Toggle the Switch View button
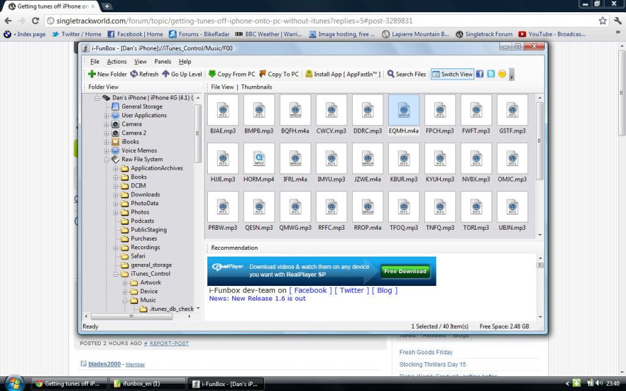 point(452,74)
